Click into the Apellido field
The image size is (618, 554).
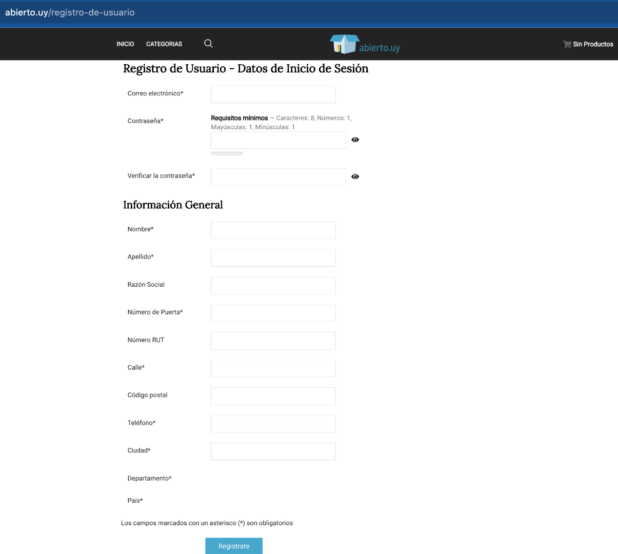click(273, 258)
